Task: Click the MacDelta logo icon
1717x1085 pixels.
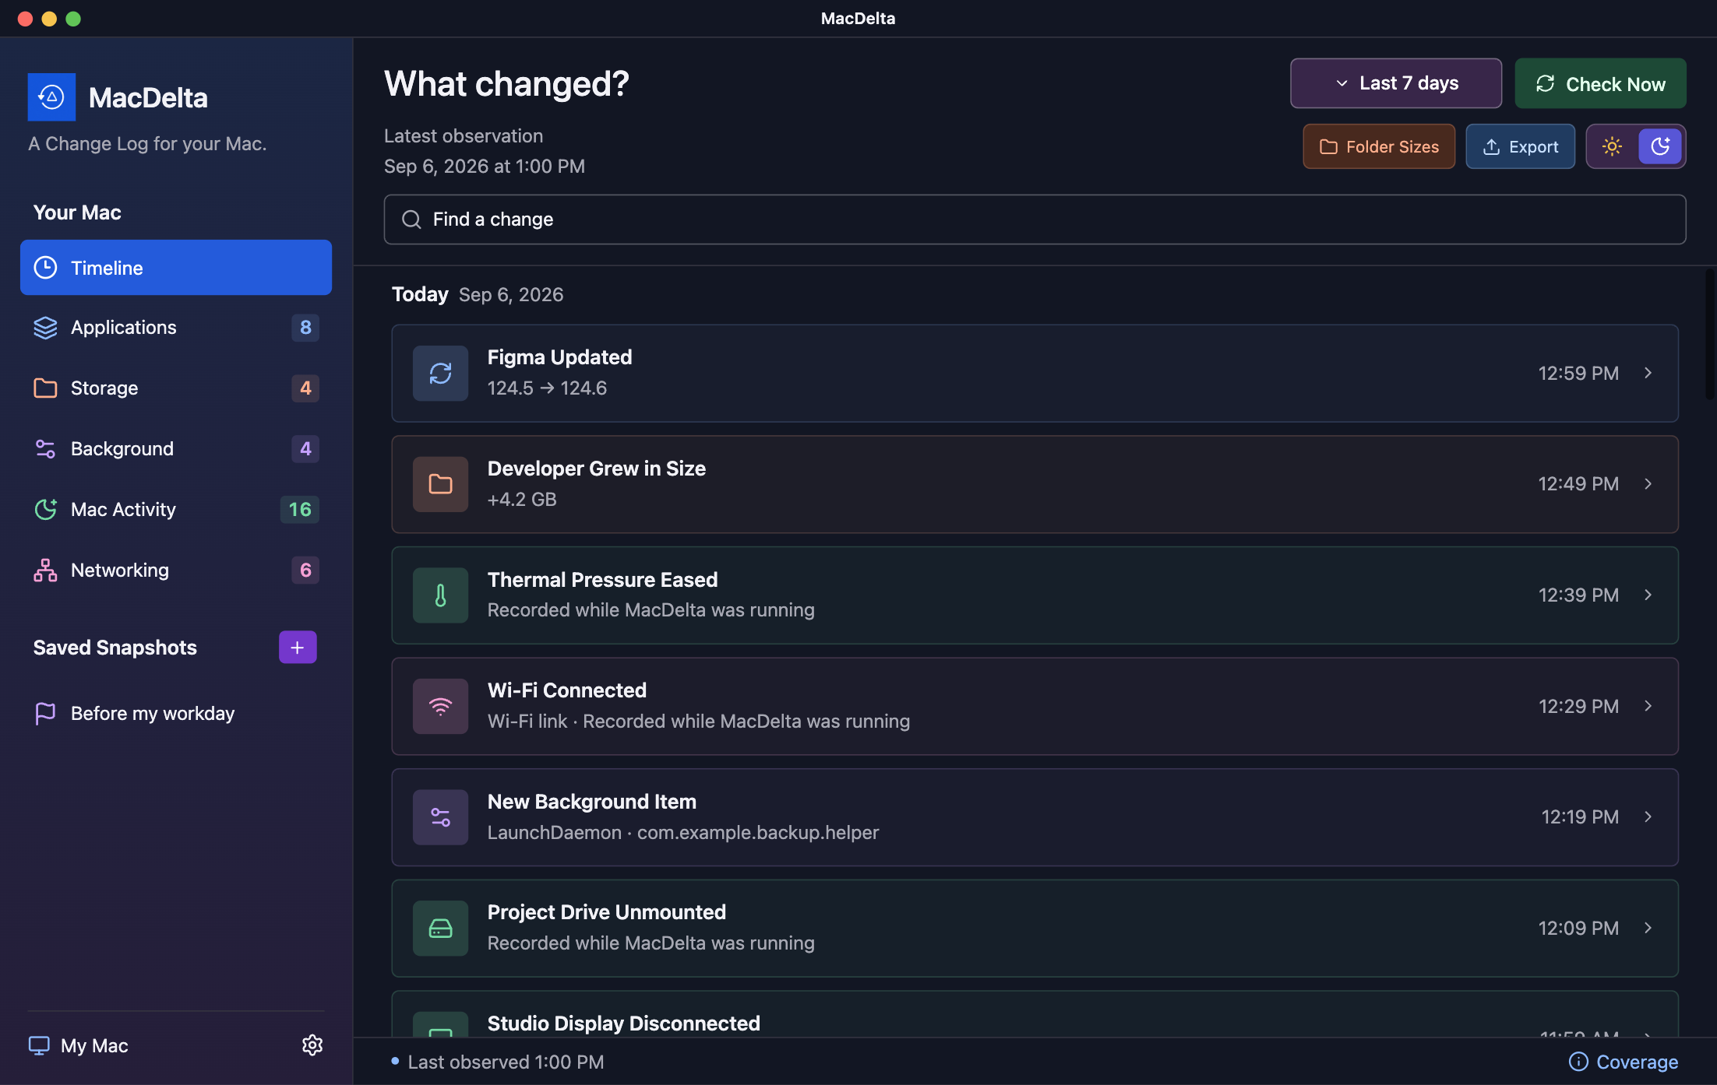Action: 51,97
